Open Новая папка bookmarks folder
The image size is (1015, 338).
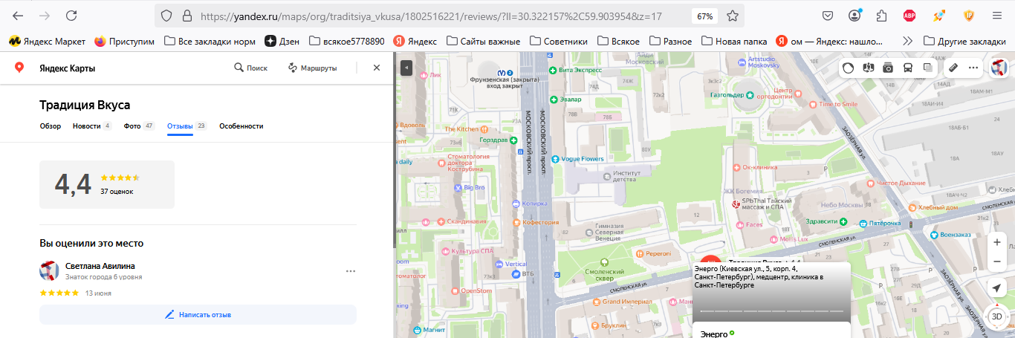[734, 42]
